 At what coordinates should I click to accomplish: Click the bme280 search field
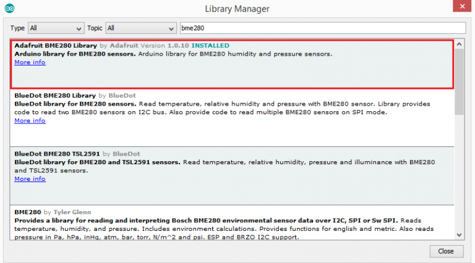click(x=321, y=28)
